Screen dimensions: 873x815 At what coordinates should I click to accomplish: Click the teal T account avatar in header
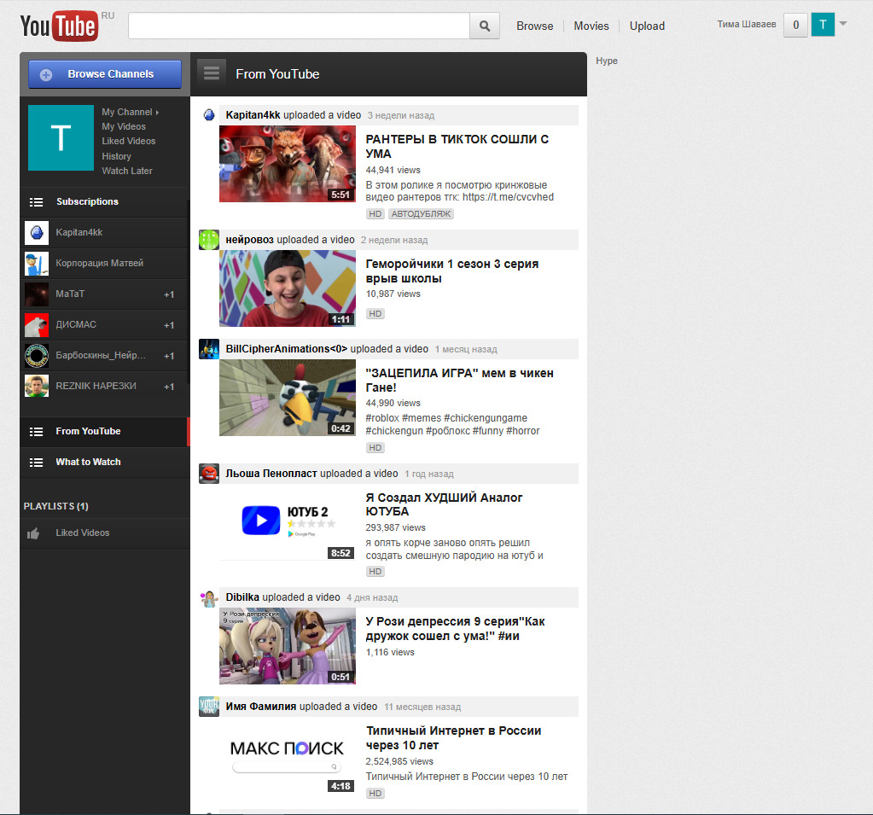(823, 25)
